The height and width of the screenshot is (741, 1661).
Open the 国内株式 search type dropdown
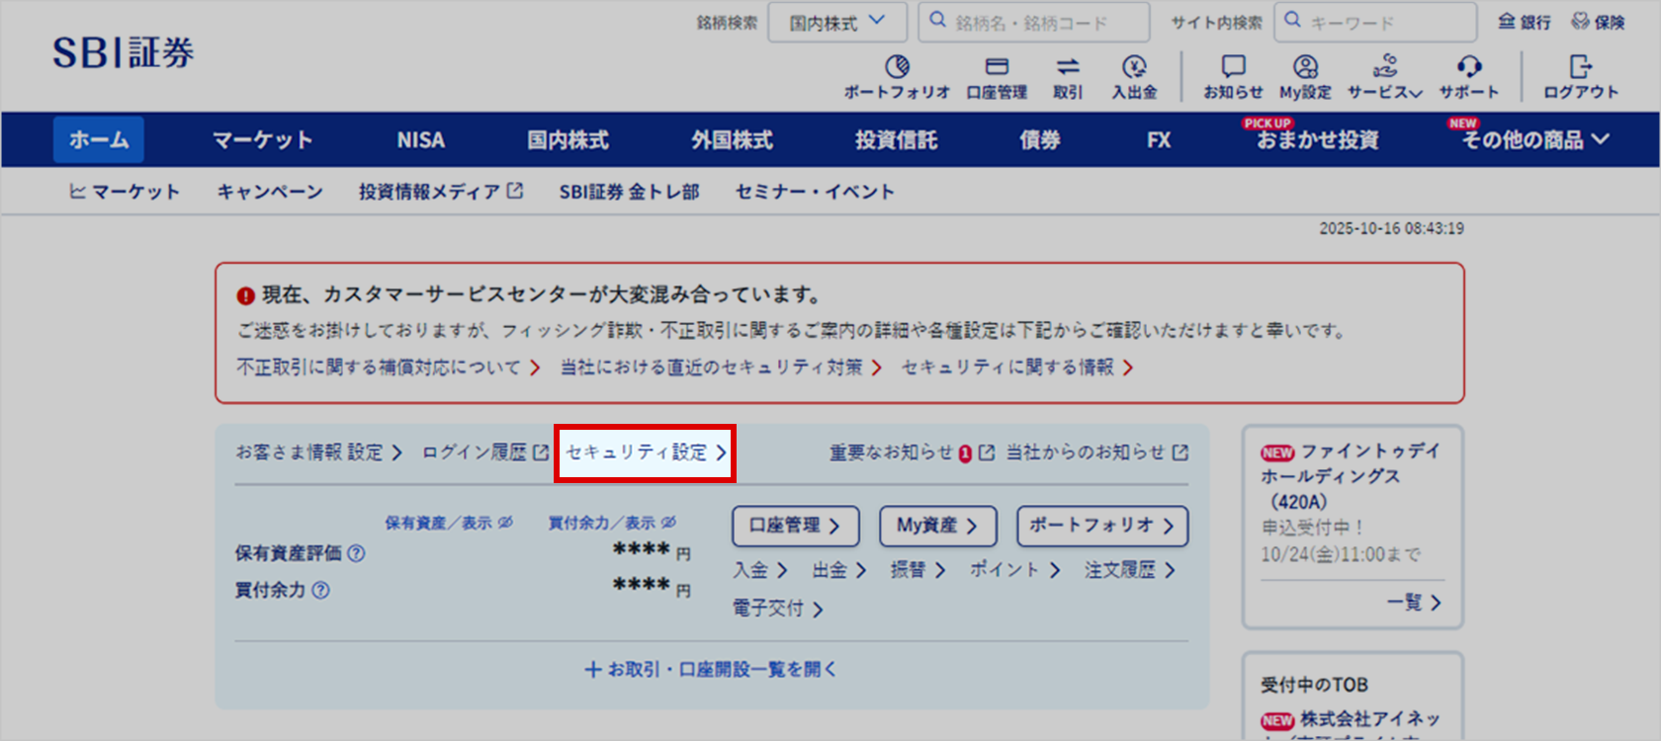(836, 22)
